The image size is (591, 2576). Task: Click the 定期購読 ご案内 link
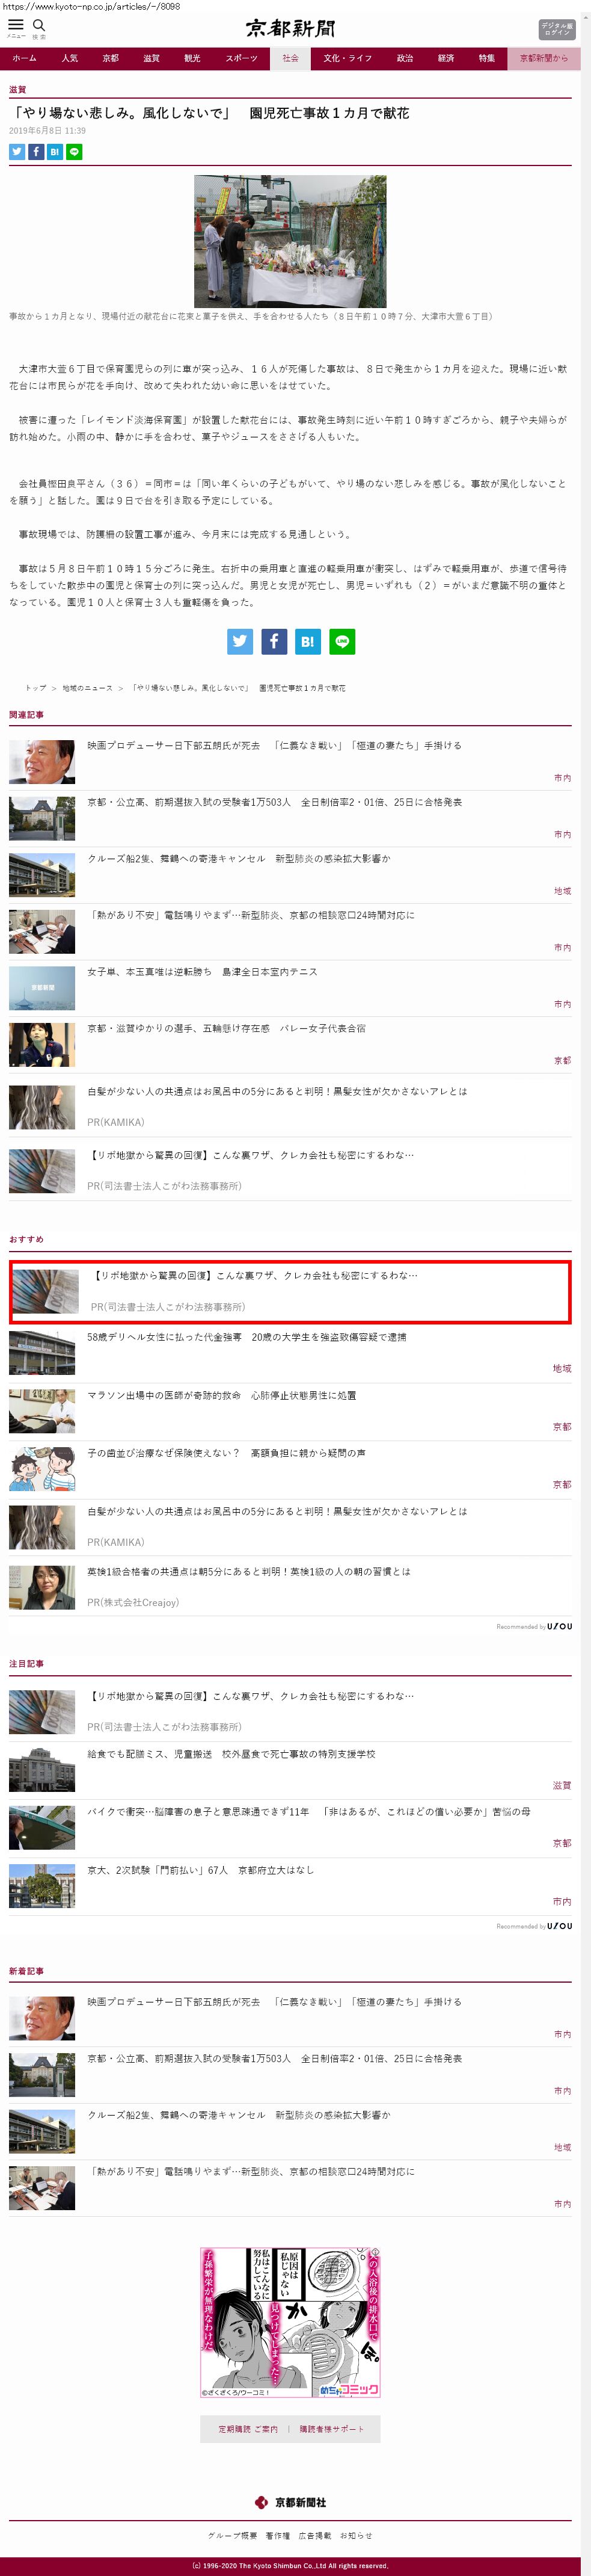[x=248, y=2429]
